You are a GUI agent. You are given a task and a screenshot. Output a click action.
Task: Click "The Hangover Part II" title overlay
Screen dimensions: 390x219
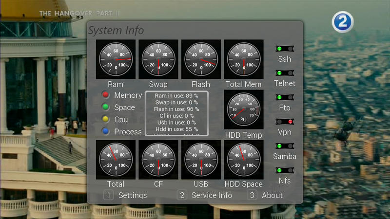pyautogui.click(x=79, y=14)
